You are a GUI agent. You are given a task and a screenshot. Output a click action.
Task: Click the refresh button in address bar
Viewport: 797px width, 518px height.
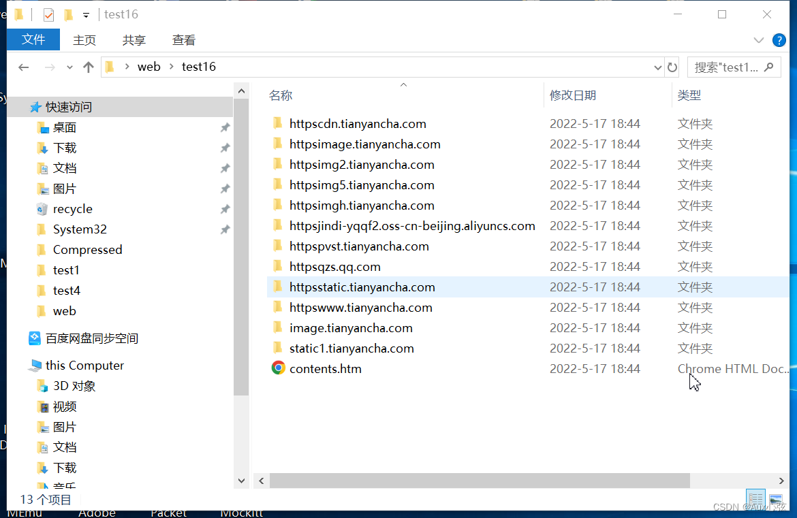[672, 67]
